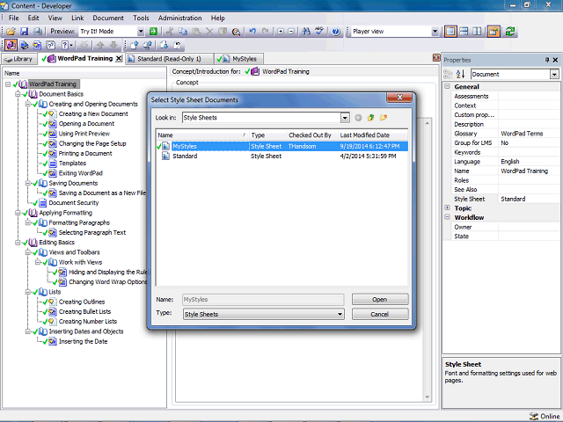Open the Player view dropdown
The width and height of the screenshot is (563, 422).
[x=435, y=32]
